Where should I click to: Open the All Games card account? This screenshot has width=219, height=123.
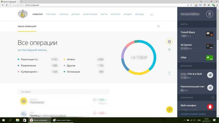[197, 46]
